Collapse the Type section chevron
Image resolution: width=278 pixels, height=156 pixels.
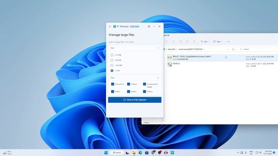coord(158,78)
